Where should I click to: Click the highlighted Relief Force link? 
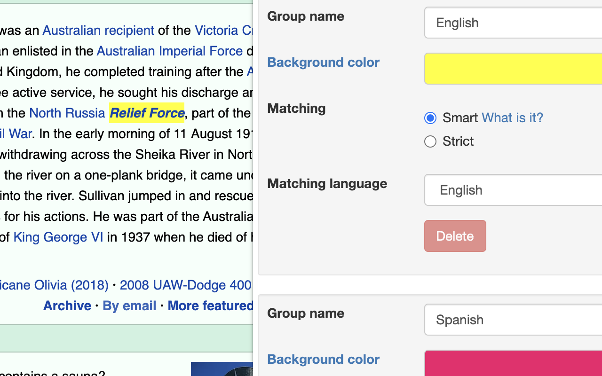(147, 113)
